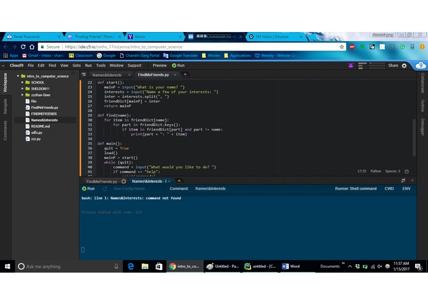Click the green Run button in the Cloud9 menu bar
This screenshot has height=304, width=428.
178,65
